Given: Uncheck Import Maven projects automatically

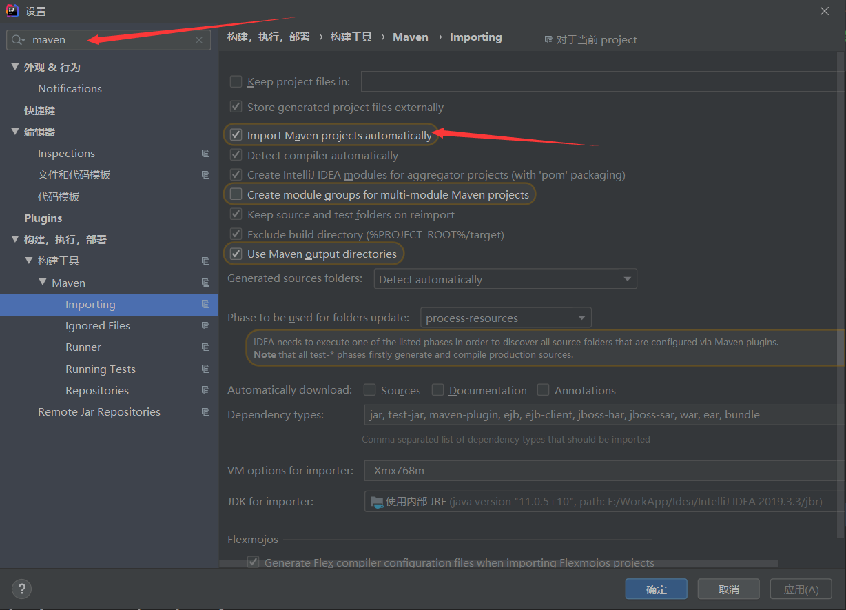Looking at the screenshot, I should (236, 135).
